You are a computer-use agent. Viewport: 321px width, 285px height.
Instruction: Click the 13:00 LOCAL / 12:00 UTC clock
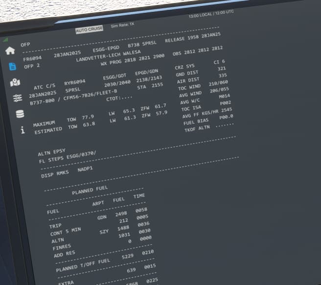click(x=211, y=14)
